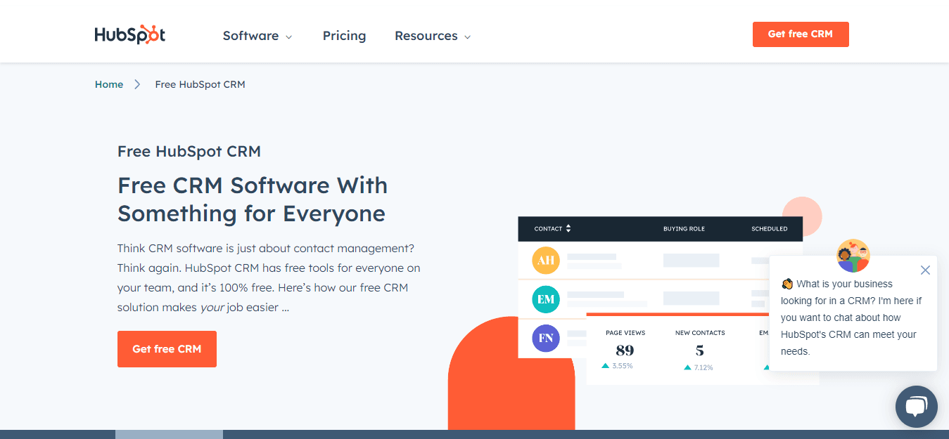Click the EM contact avatar

point(546,299)
